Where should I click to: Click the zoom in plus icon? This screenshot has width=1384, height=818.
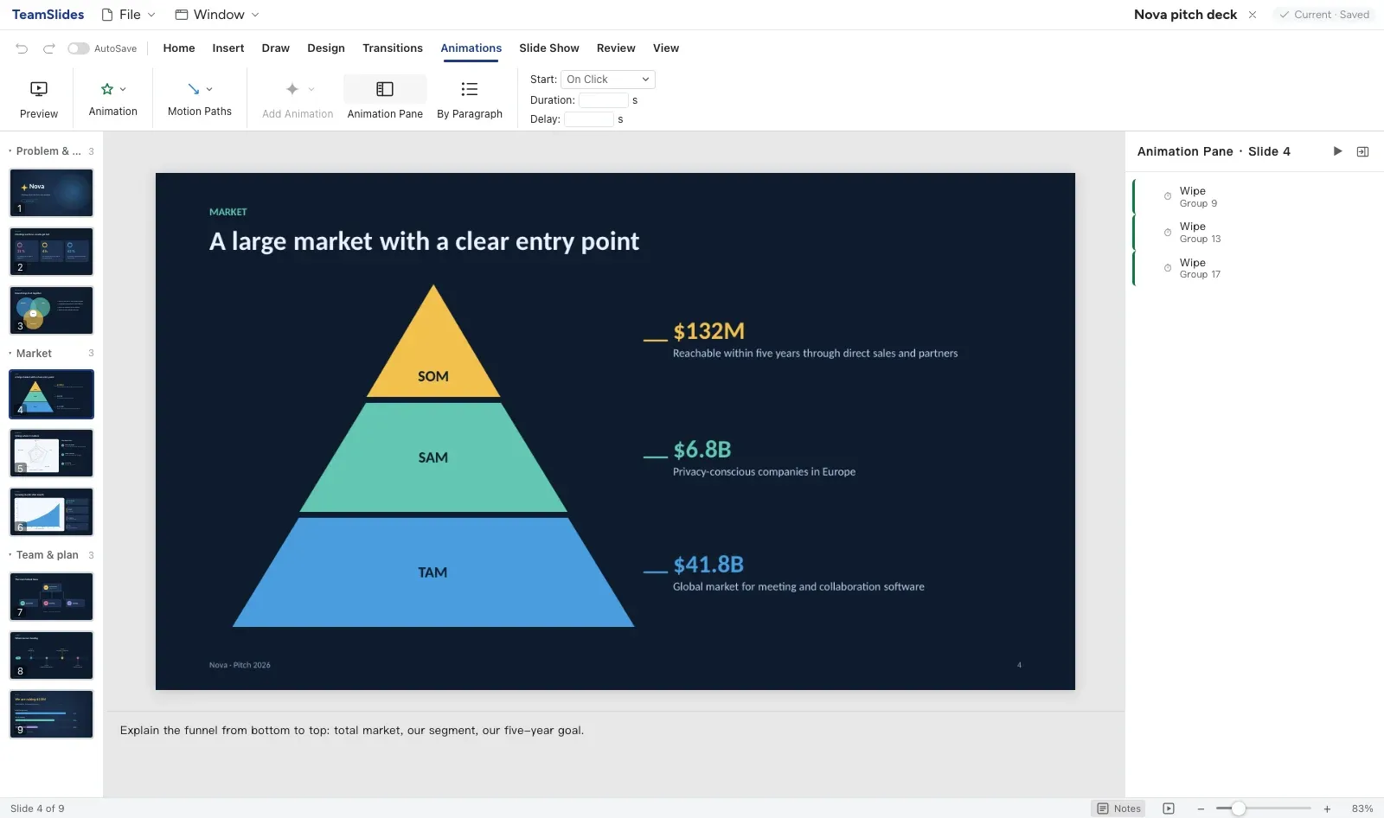coord(1327,808)
